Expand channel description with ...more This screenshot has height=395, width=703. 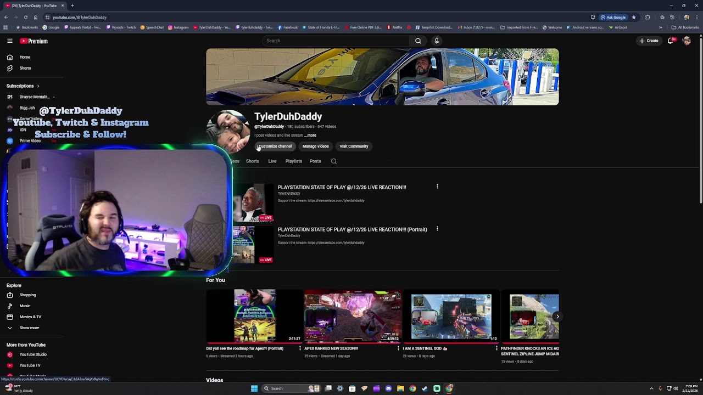pyautogui.click(x=311, y=136)
